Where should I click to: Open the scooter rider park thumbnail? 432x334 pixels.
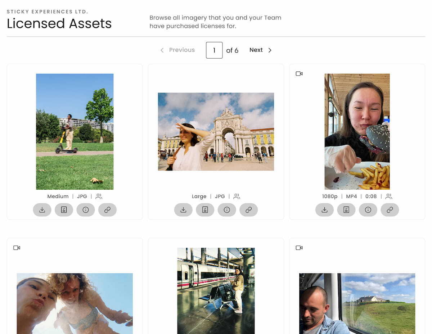pos(75,131)
